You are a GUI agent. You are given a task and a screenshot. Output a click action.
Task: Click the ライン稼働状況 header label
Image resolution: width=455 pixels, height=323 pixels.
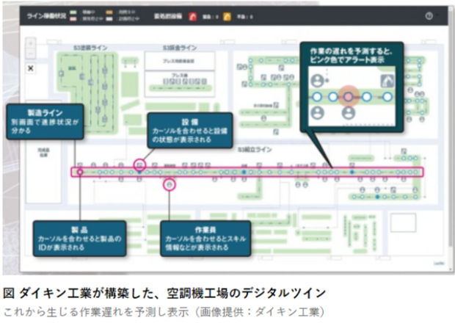click(46, 16)
